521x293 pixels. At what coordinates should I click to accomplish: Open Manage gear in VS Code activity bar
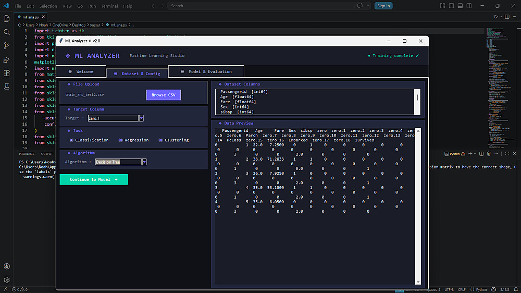7,280
